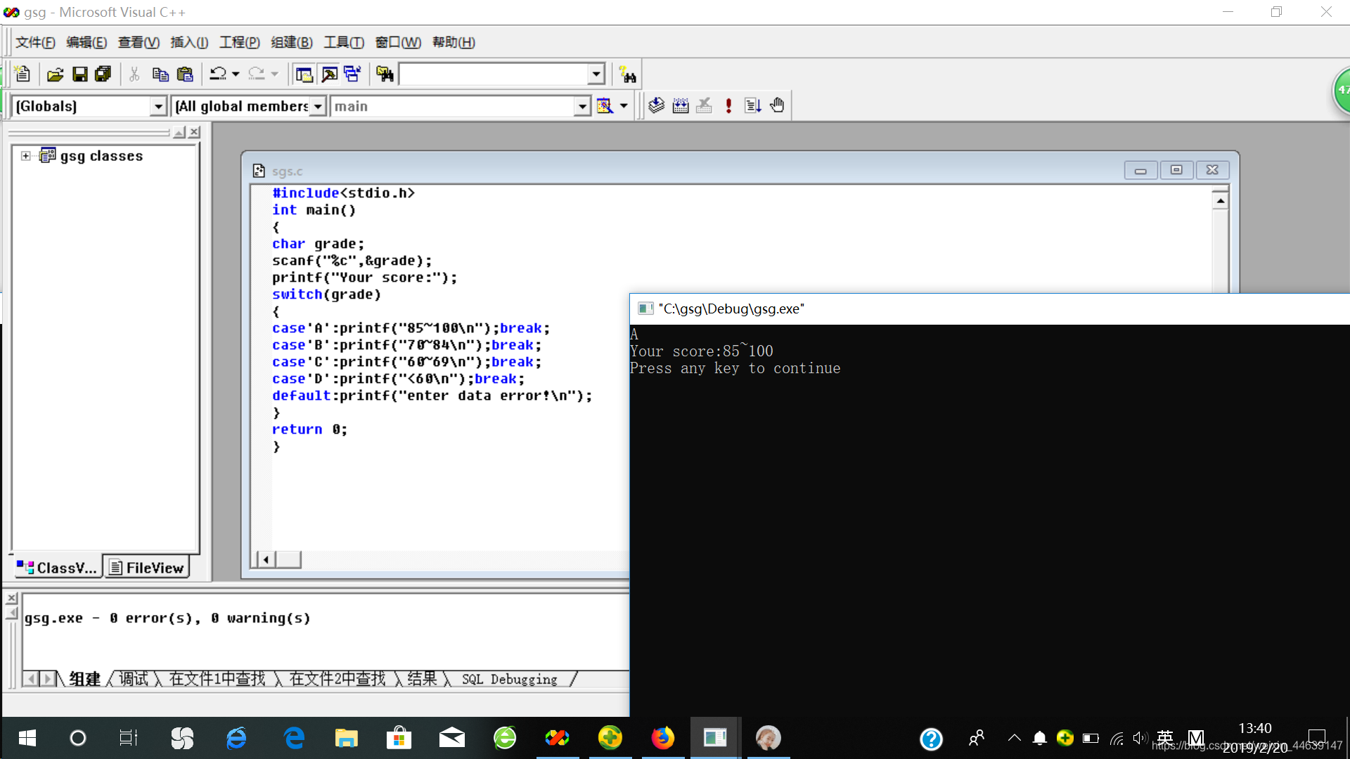
Task: Open the Redo history dropdown arrow
Action: [x=274, y=74]
